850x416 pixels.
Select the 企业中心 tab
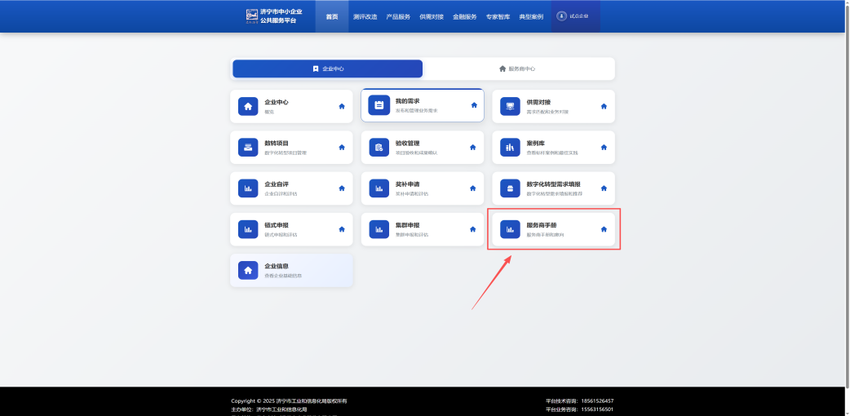[328, 69]
